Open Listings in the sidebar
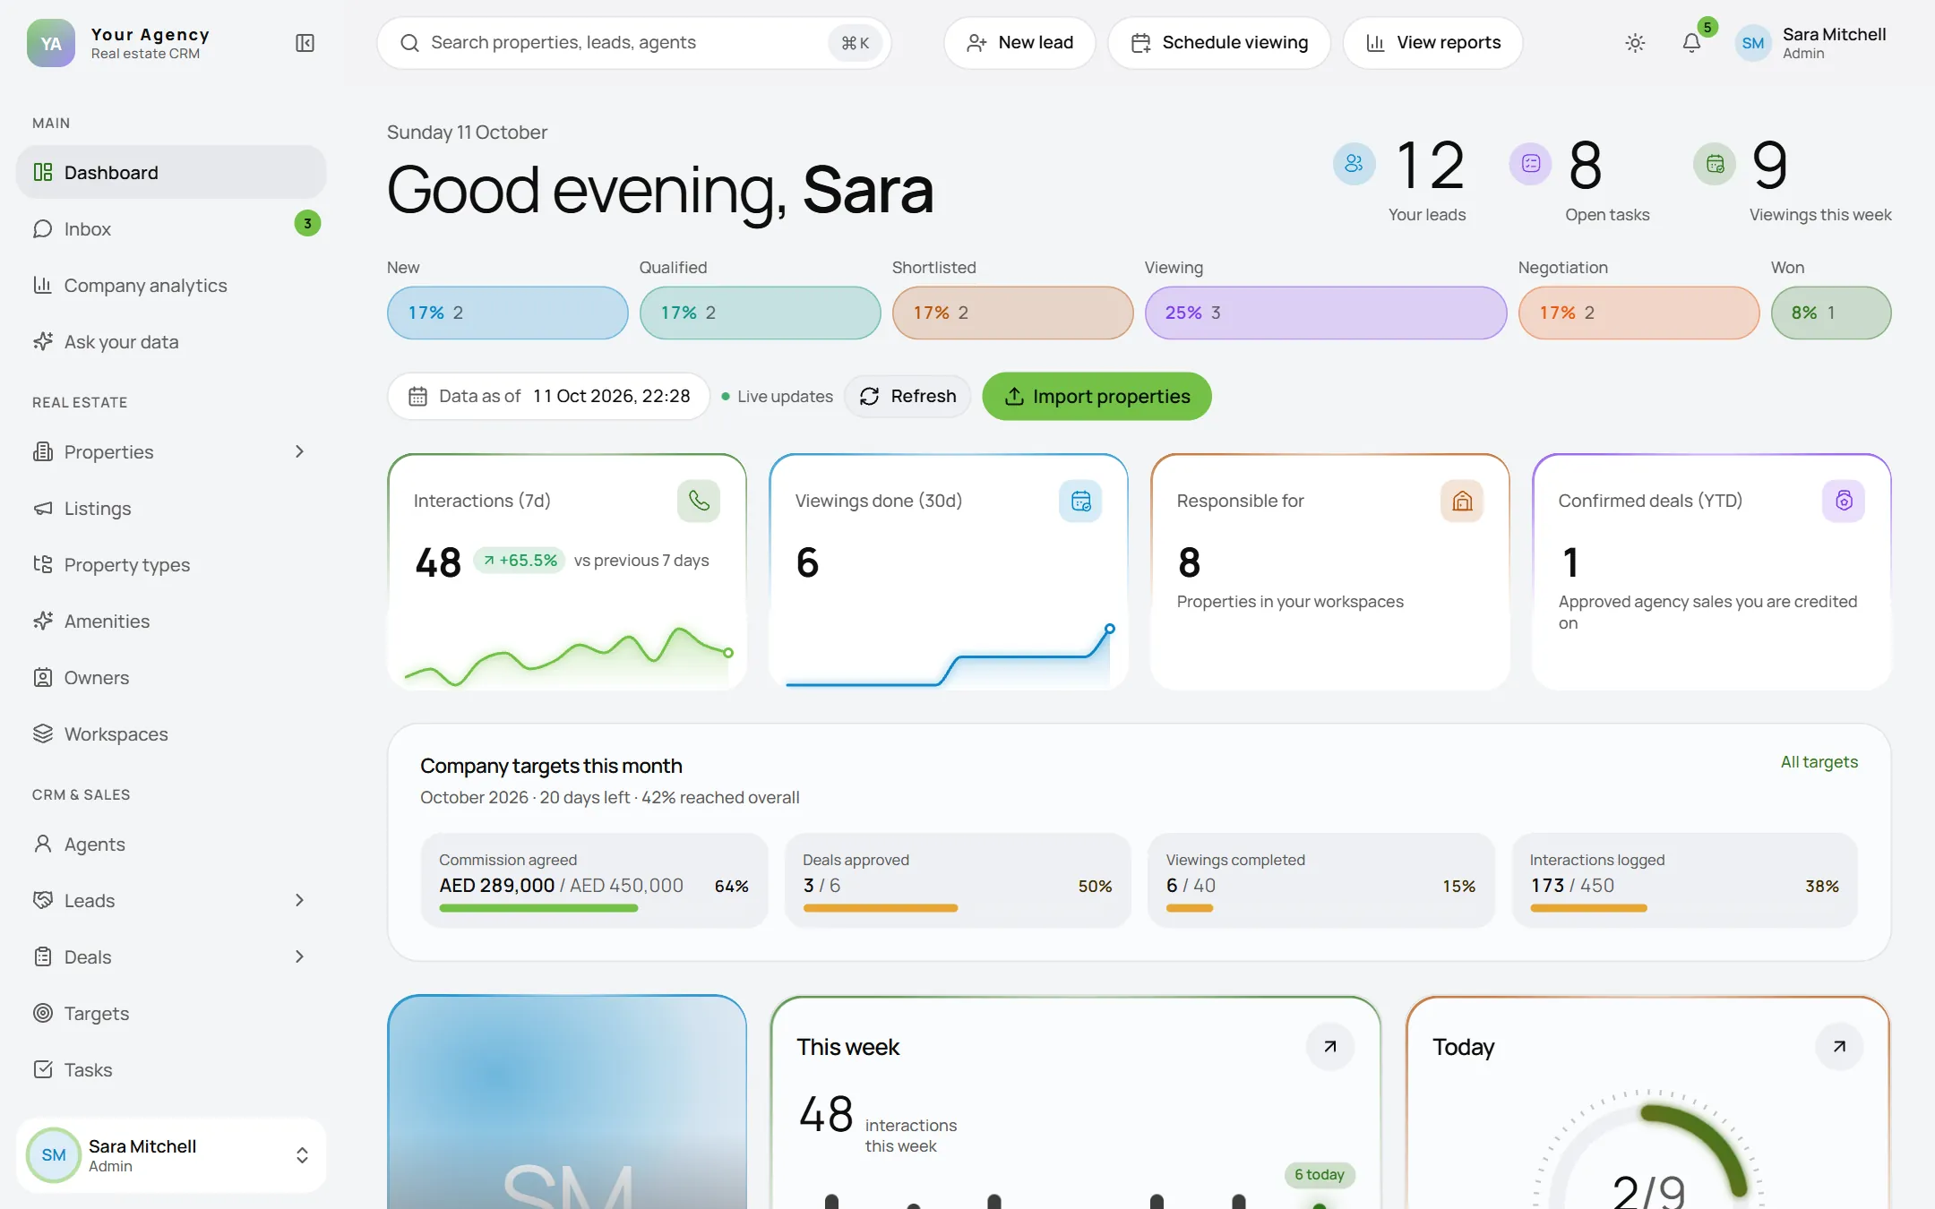Image resolution: width=1935 pixels, height=1209 pixels. 171,508
